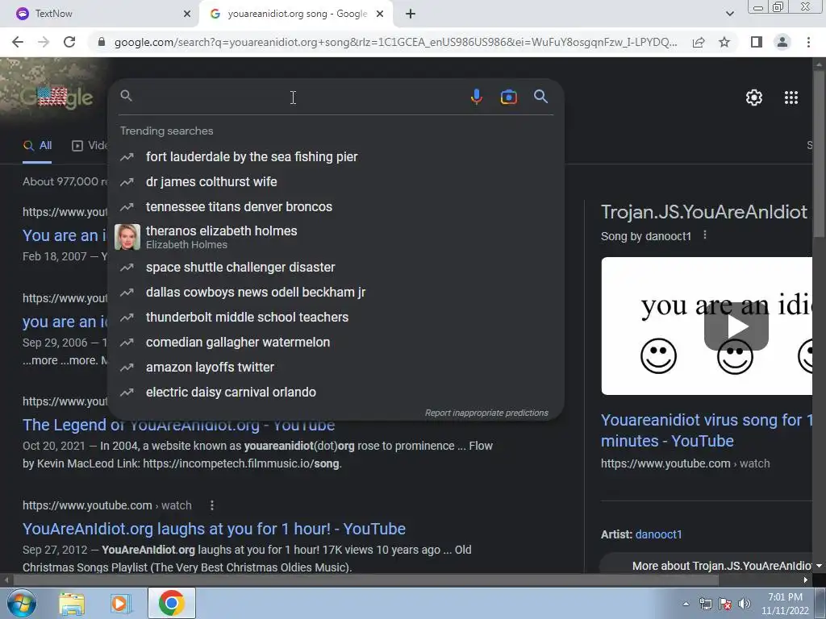Open the Google apps grid icon

pyautogui.click(x=791, y=98)
